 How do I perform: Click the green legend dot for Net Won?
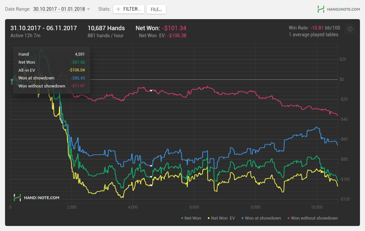[182, 218]
